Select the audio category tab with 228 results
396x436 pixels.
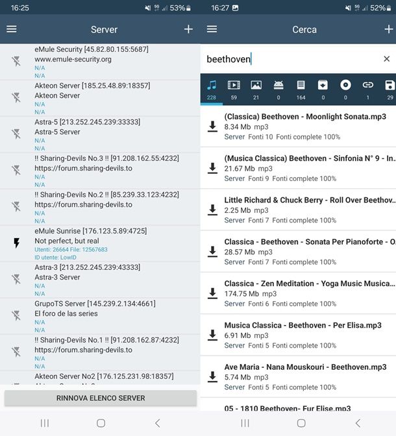point(212,90)
